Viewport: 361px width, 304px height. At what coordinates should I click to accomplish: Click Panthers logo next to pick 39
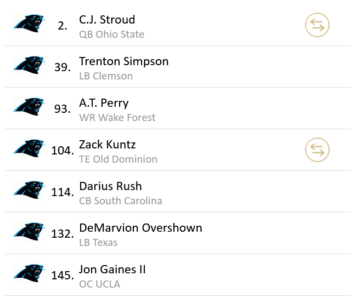[29, 66]
